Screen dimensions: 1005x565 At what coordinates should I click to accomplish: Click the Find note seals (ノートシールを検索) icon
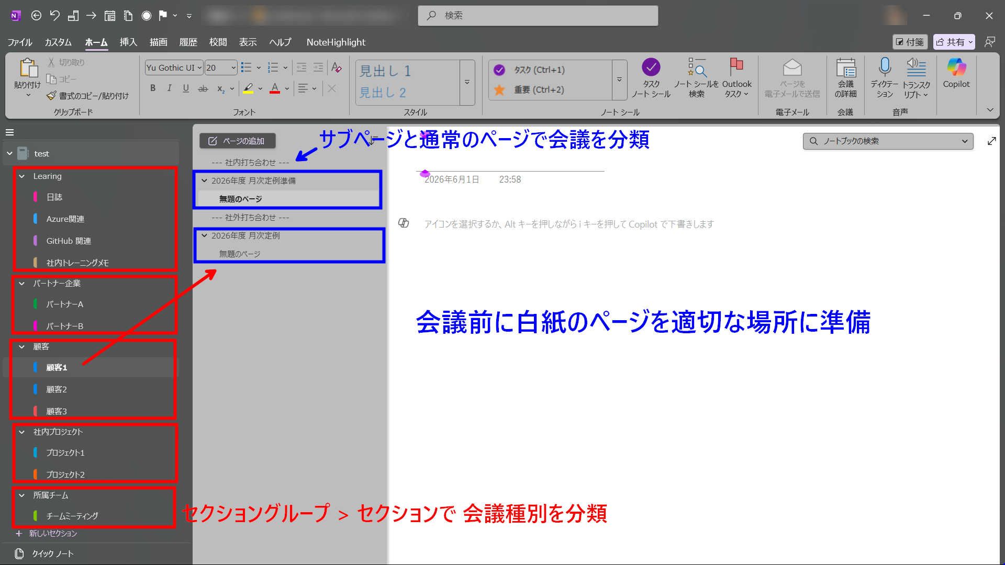click(x=697, y=67)
